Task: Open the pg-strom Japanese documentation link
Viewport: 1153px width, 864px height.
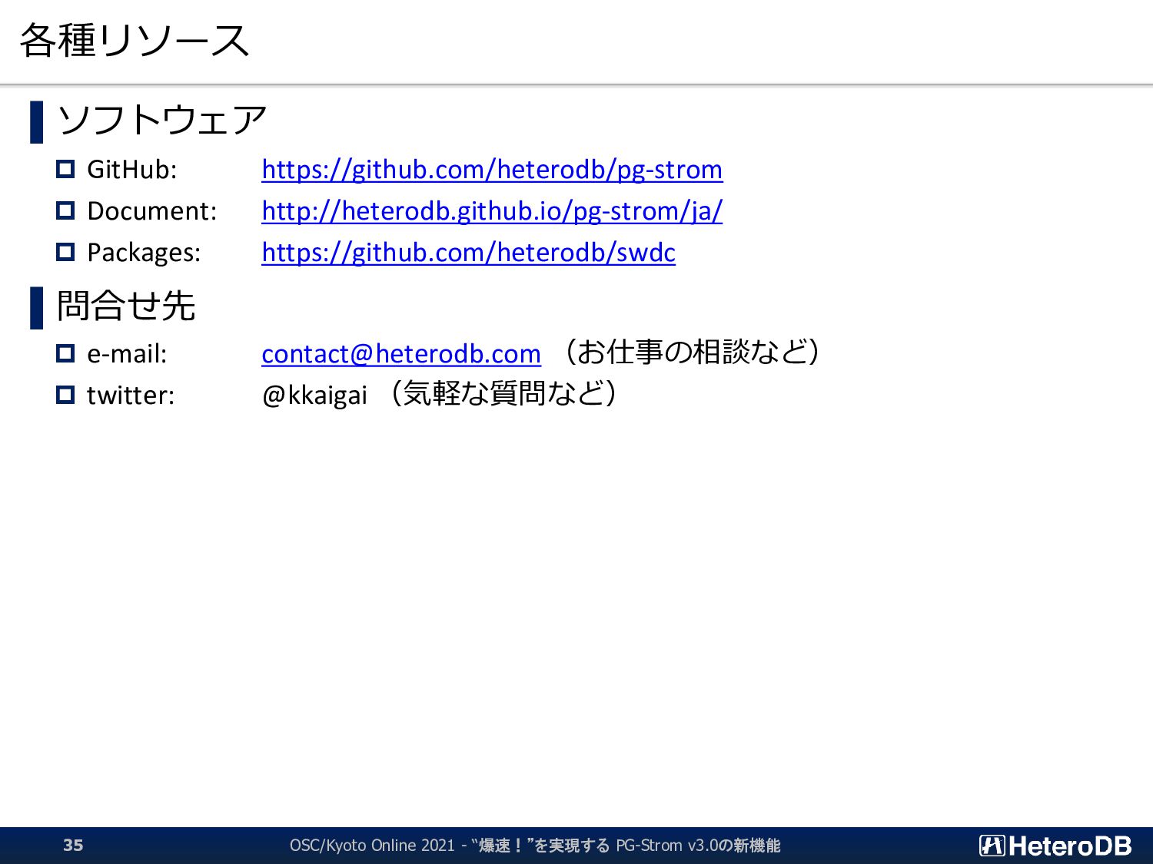Action: 492,211
